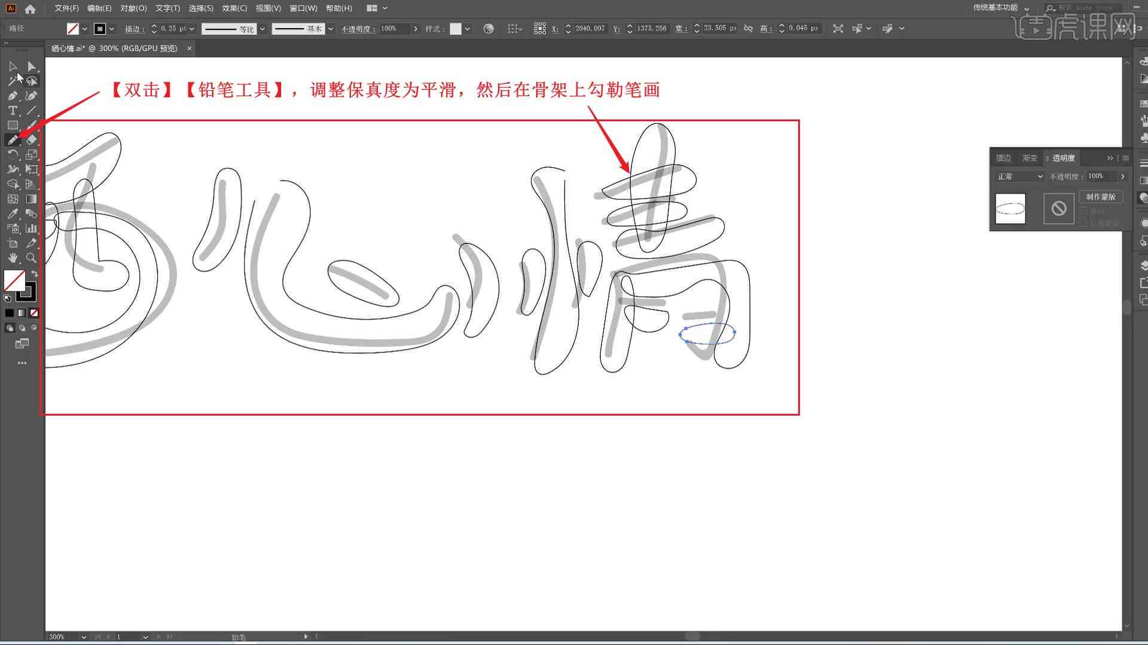The image size is (1148, 645).
Task: Select the Shape Builder tool
Action: tap(13, 184)
